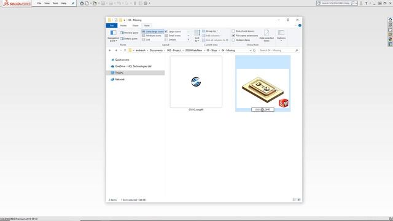The image size is (393, 221).
Task: Open the Explorer File tab
Action: point(112,26)
